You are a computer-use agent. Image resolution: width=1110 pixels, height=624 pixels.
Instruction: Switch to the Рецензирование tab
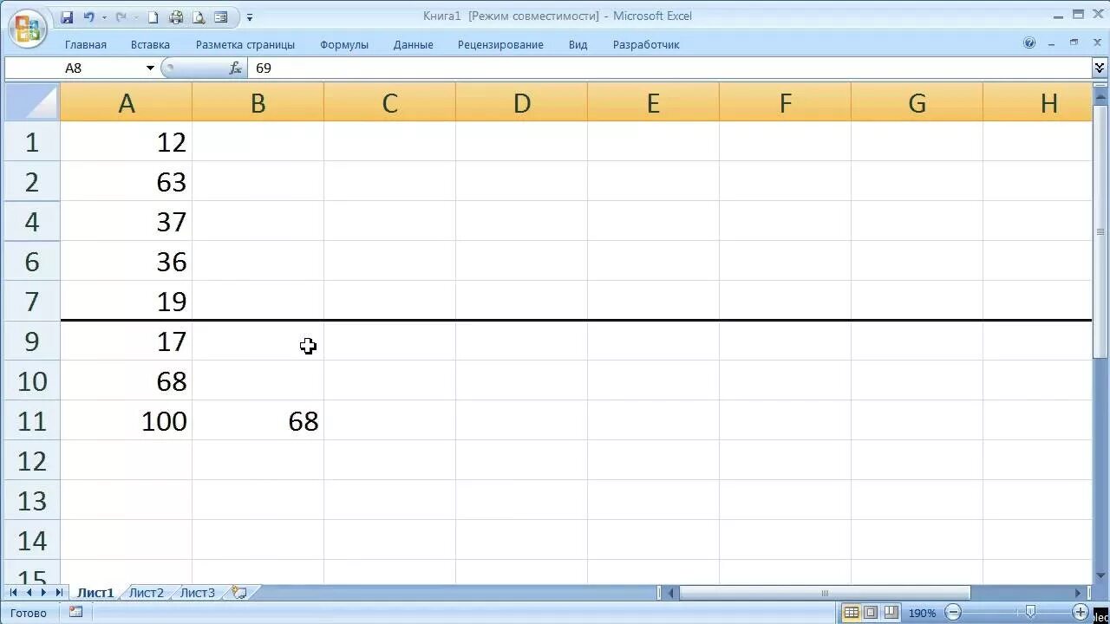(500, 44)
